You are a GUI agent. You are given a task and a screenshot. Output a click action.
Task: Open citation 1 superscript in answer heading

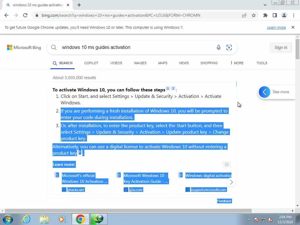(168, 88)
